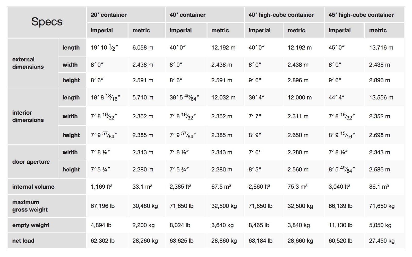Click the net load row label
The height and width of the screenshot is (257, 412).
pos(23,241)
